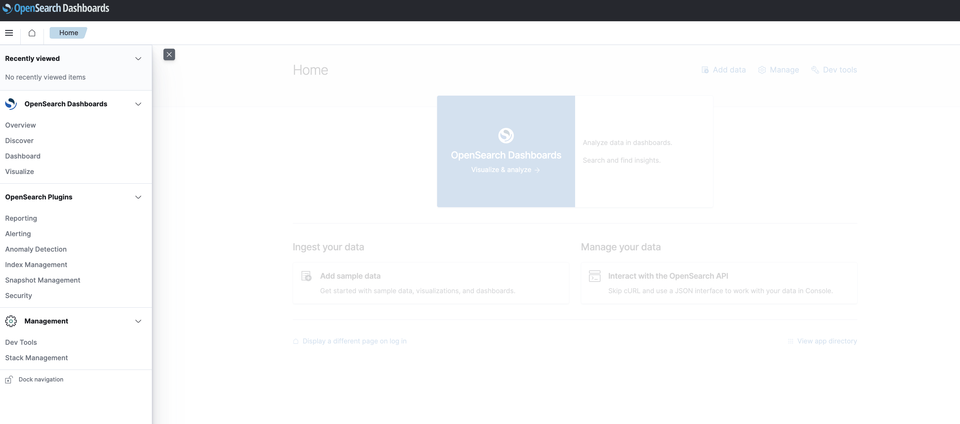This screenshot has width=960, height=424.
Task: Open the hamburger navigation menu
Action: click(9, 33)
